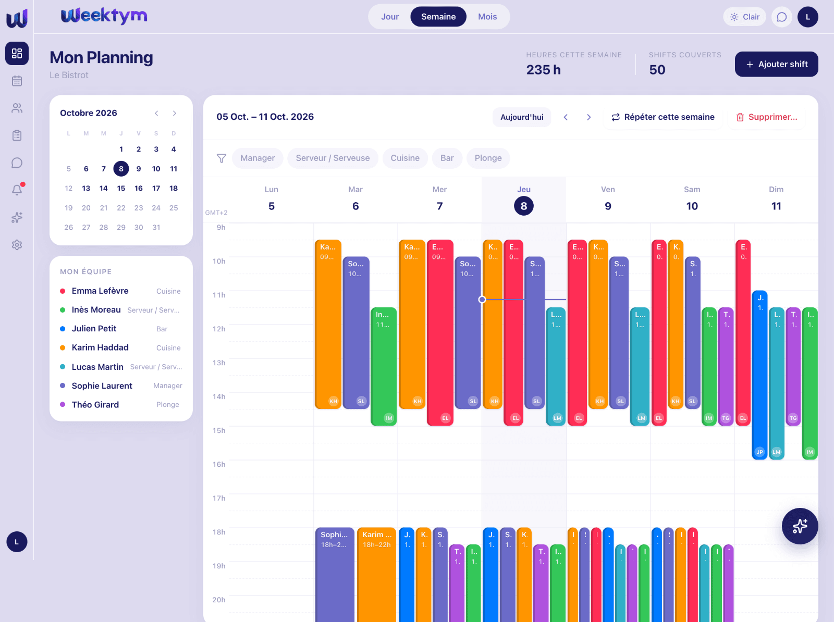Image resolution: width=834 pixels, height=622 pixels.
Task: Toggle the Clair light theme switch
Action: pyautogui.click(x=744, y=17)
